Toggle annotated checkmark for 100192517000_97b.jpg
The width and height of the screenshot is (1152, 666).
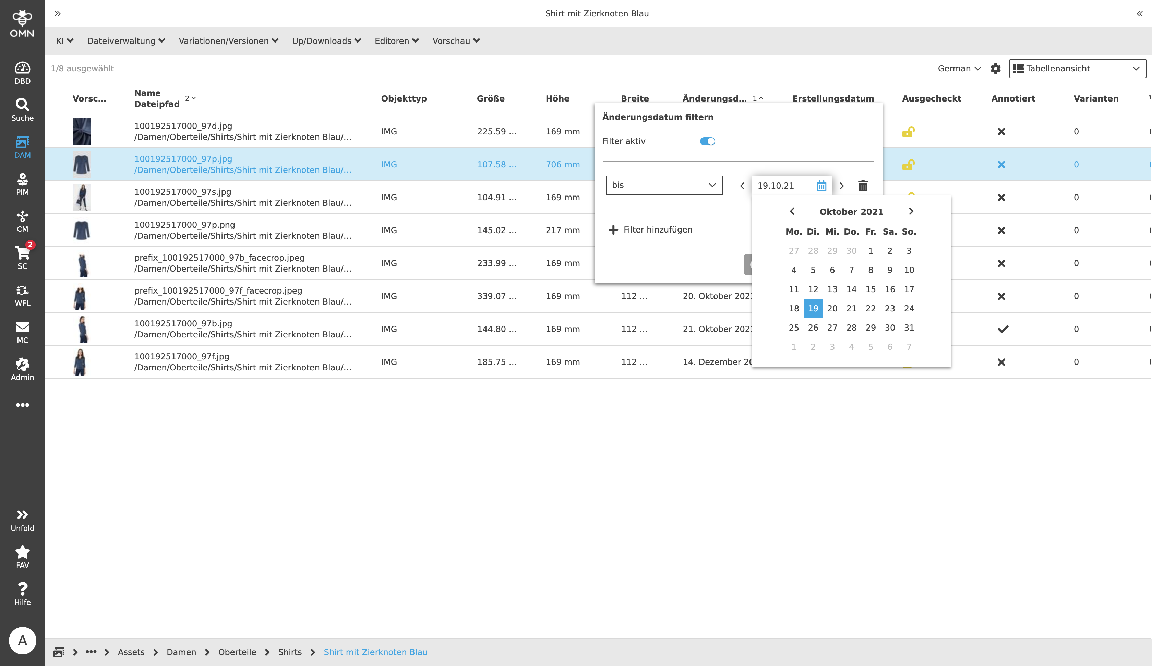coord(1003,329)
